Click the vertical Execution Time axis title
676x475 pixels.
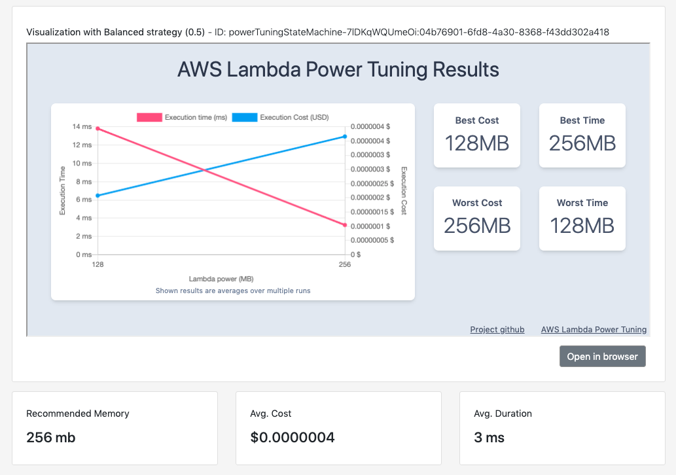pos(63,190)
